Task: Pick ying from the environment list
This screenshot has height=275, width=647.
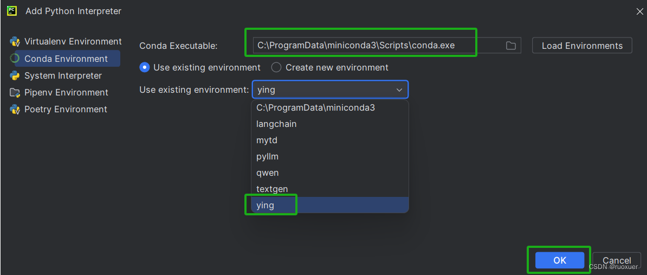Action: (x=330, y=205)
